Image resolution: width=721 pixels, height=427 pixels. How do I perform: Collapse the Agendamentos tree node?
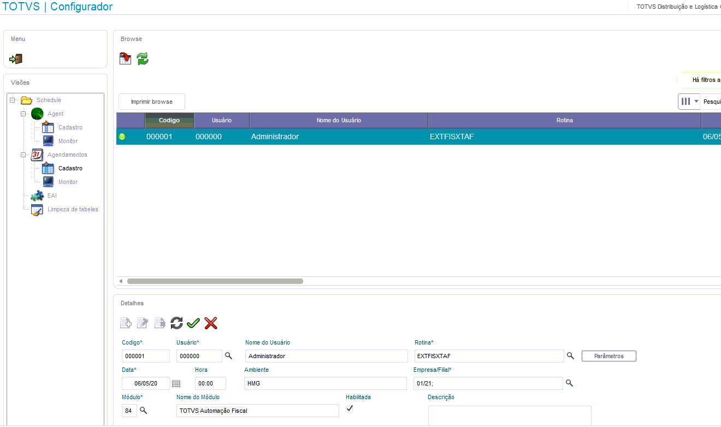pyautogui.click(x=23, y=155)
